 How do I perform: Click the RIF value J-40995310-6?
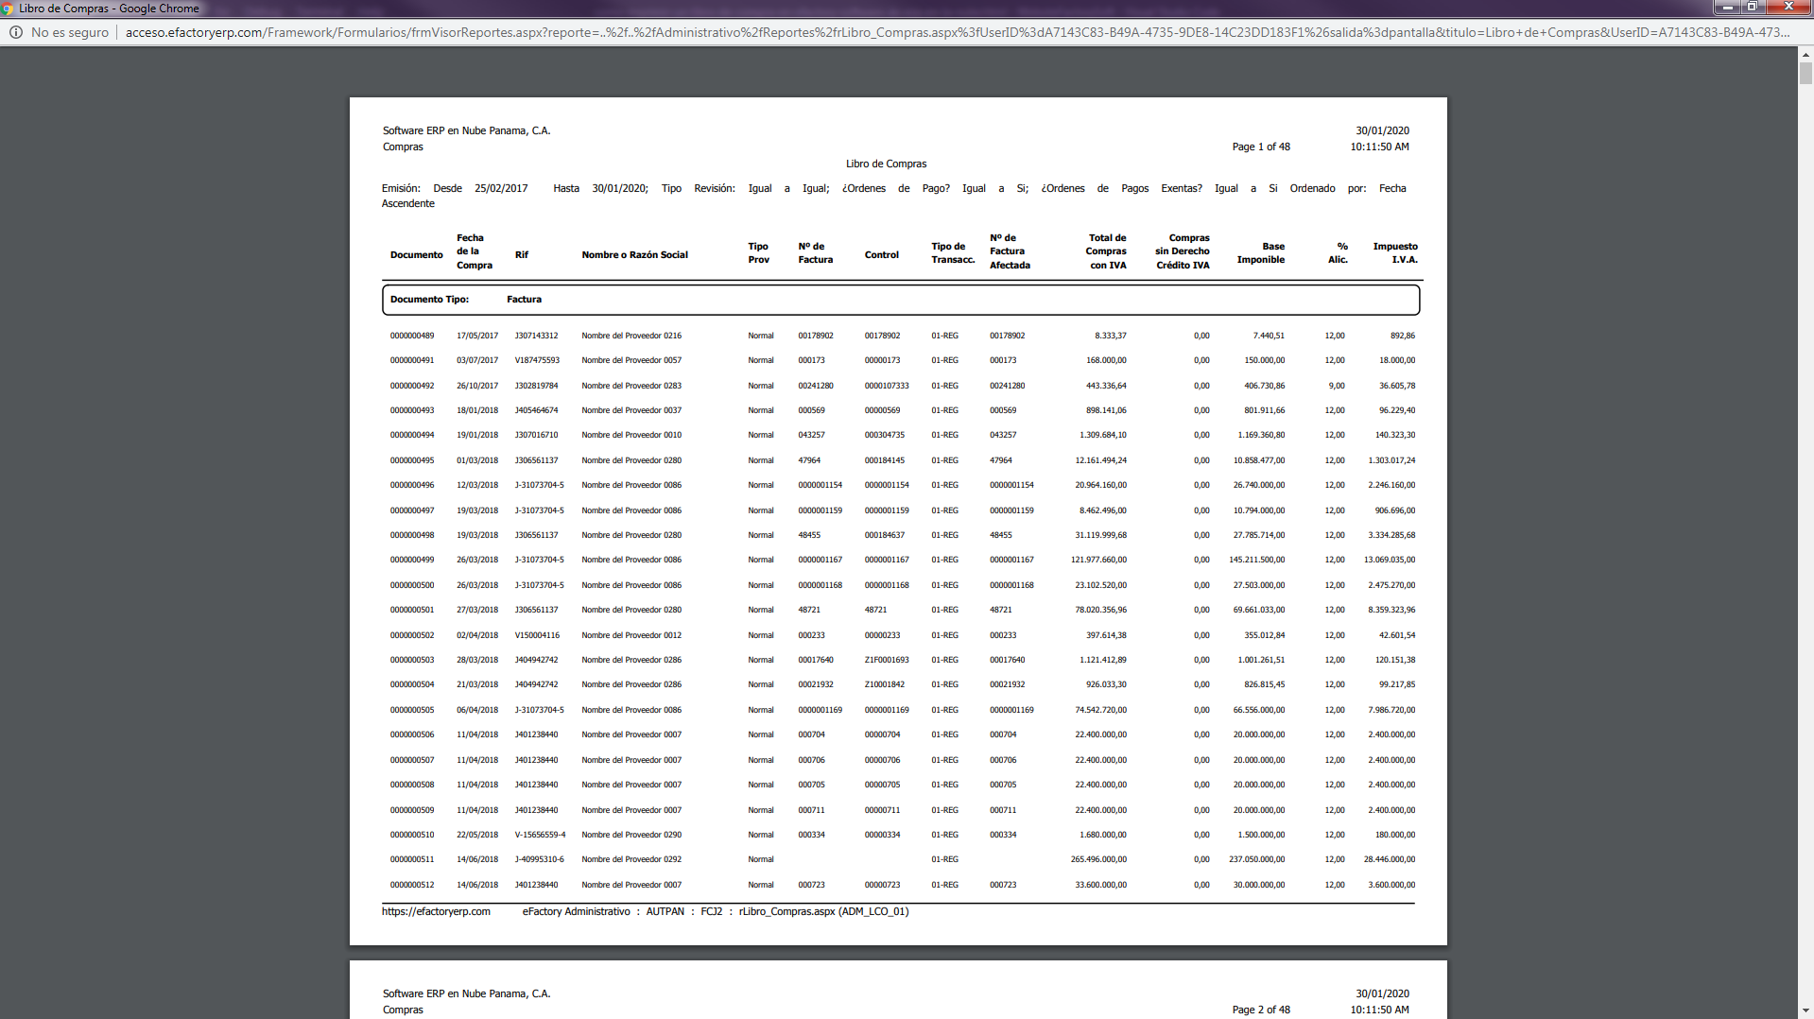coord(539,859)
